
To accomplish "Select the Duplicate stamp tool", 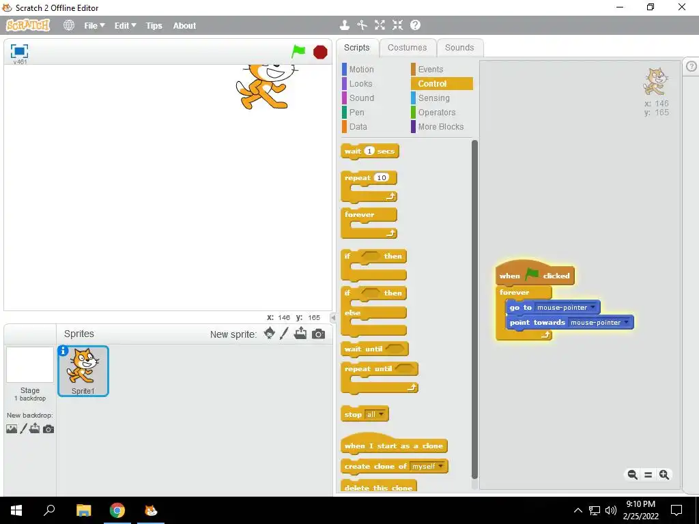I will 344,25.
